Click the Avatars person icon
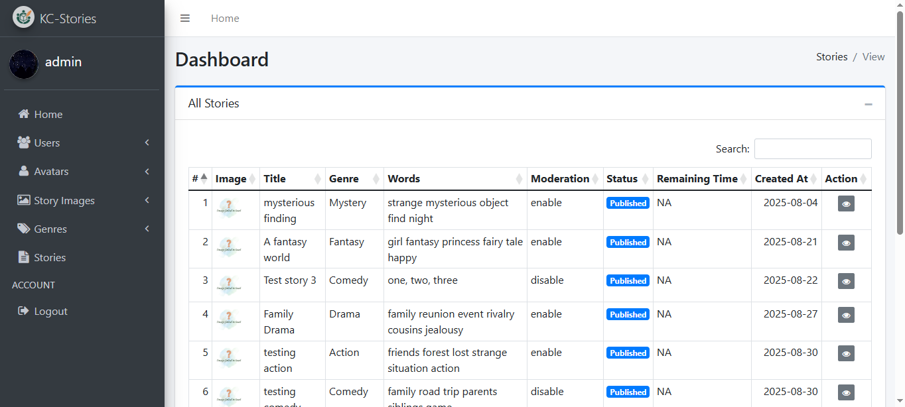Image resolution: width=905 pixels, height=407 pixels. click(x=24, y=171)
